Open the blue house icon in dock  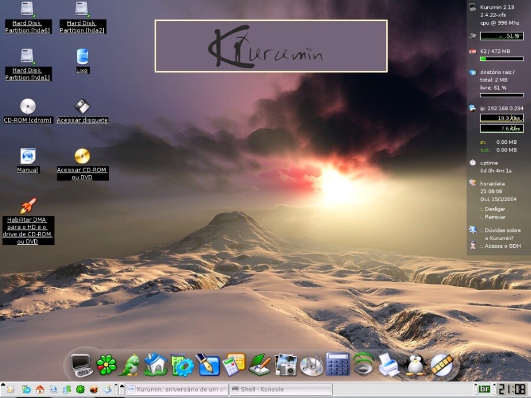click(156, 366)
